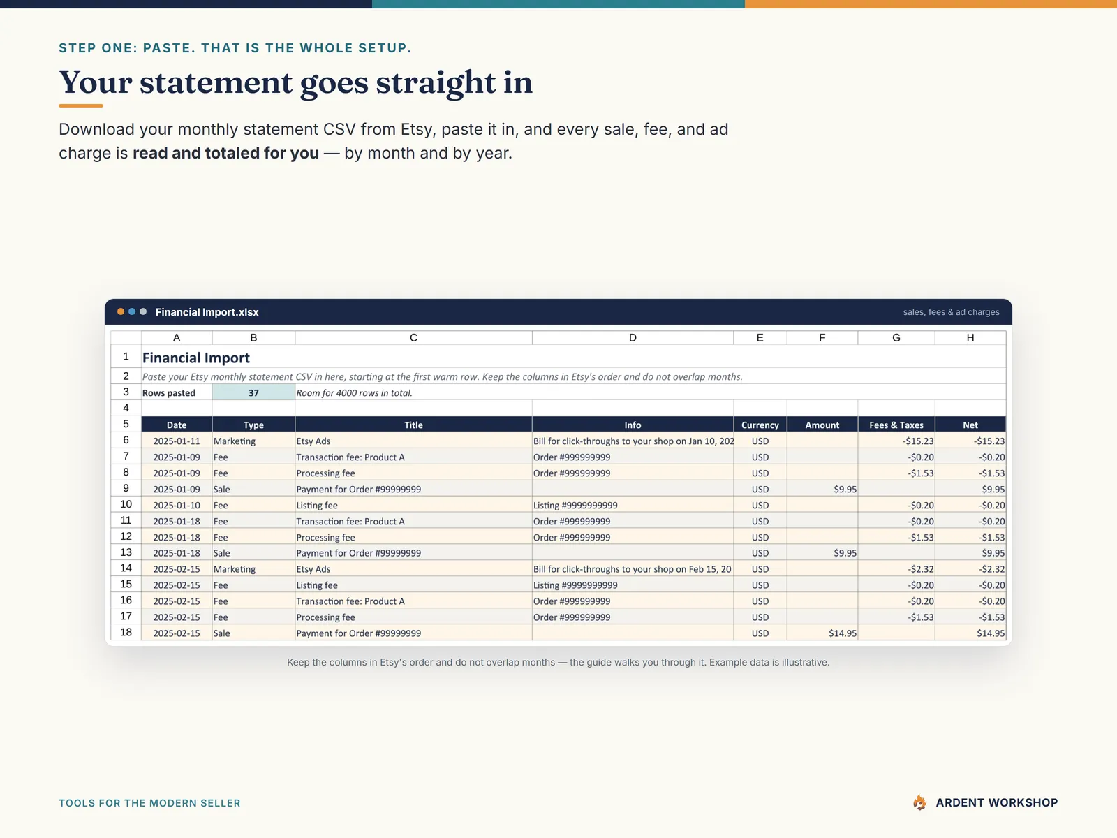This screenshot has width=1117, height=838.
Task: Click the 'Financial Import.xlsx' window title
Action: click(x=207, y=312)
